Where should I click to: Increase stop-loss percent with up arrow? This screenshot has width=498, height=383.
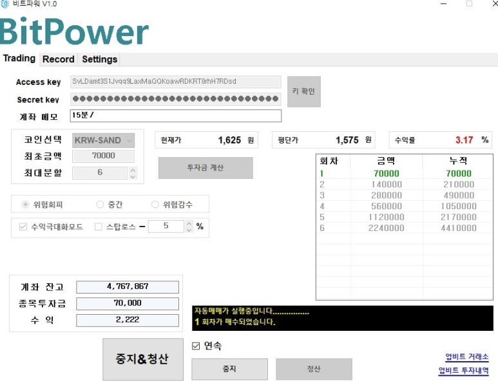point(189,223)
